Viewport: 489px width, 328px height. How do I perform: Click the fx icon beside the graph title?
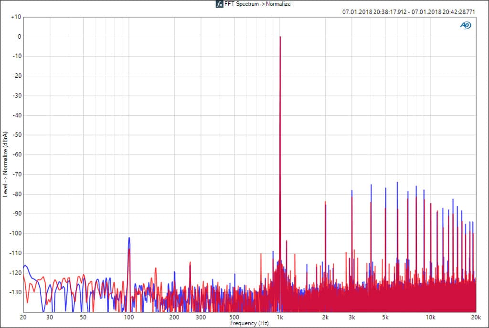[219, 4]
